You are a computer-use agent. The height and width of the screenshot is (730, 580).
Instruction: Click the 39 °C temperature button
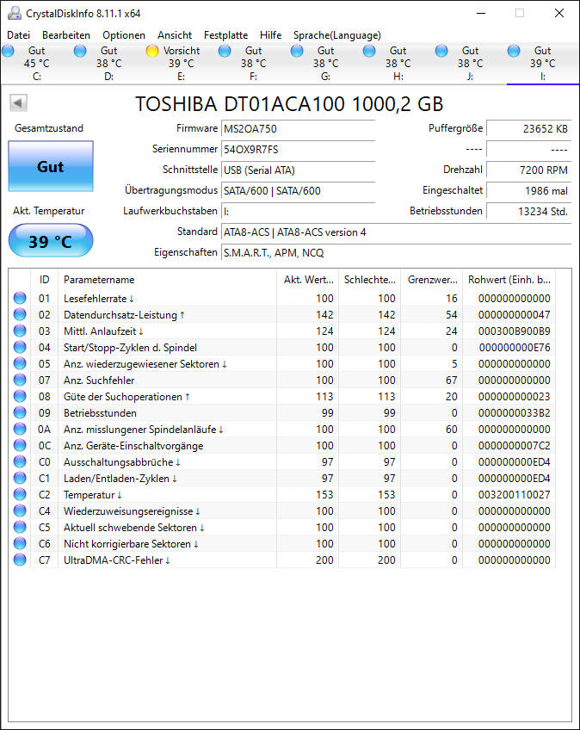51,241
